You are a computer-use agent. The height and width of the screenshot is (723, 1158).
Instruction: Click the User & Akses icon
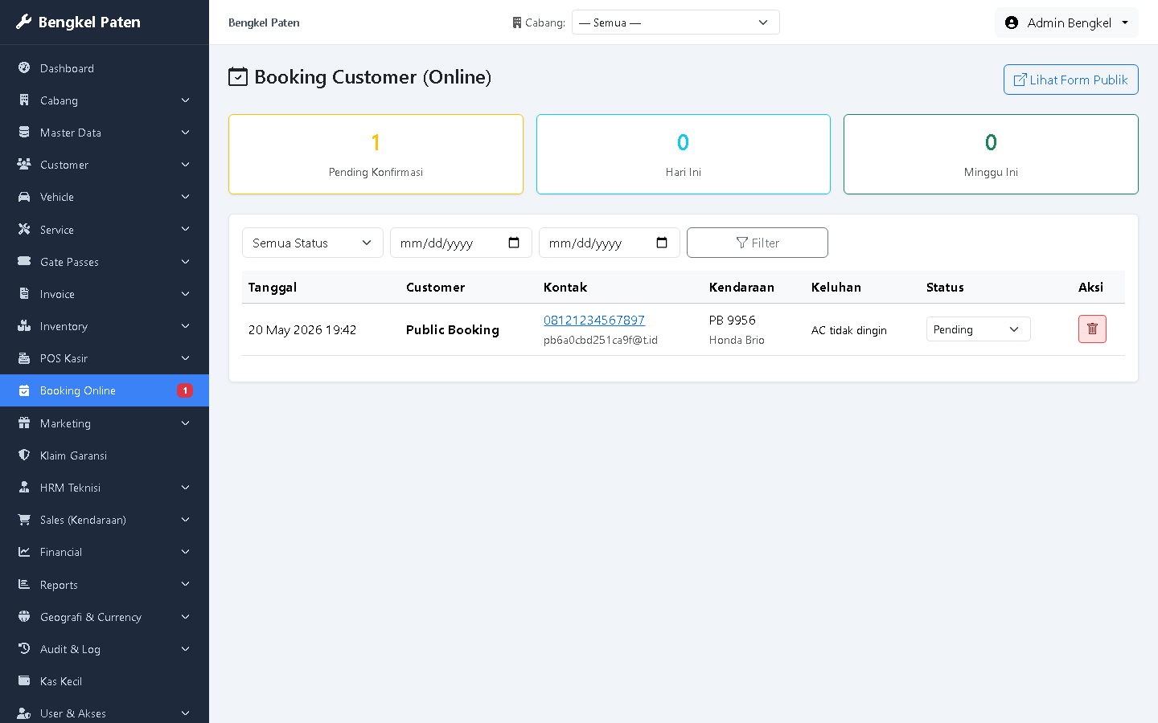coord(24,713)
